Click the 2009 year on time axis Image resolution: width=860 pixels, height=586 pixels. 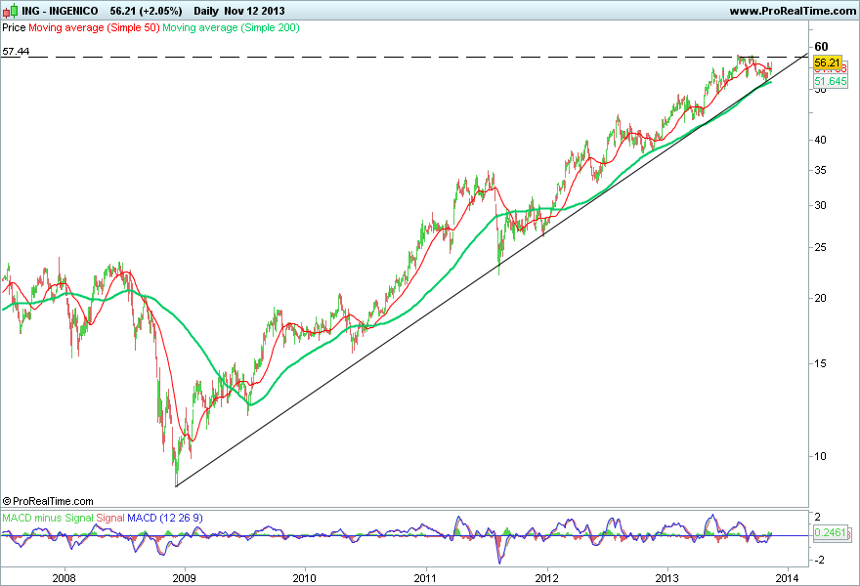coord(185,578)
